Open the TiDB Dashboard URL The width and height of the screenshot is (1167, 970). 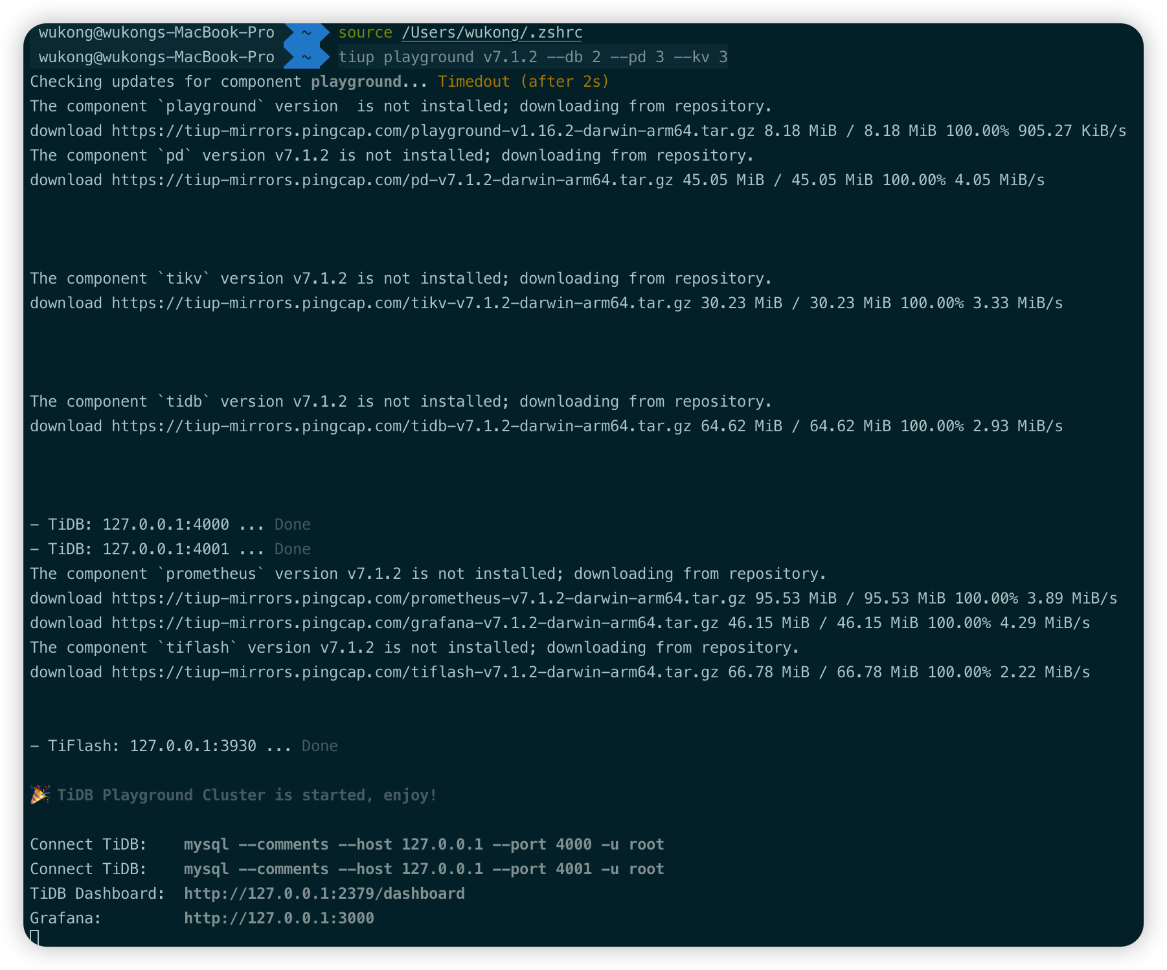(x=324, y=894)
